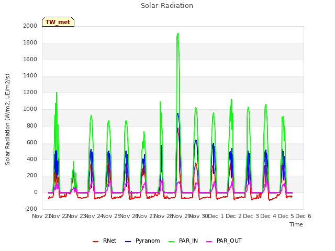
Task: Click the green PAR_IN legend color marker
Action: point(171,242)
